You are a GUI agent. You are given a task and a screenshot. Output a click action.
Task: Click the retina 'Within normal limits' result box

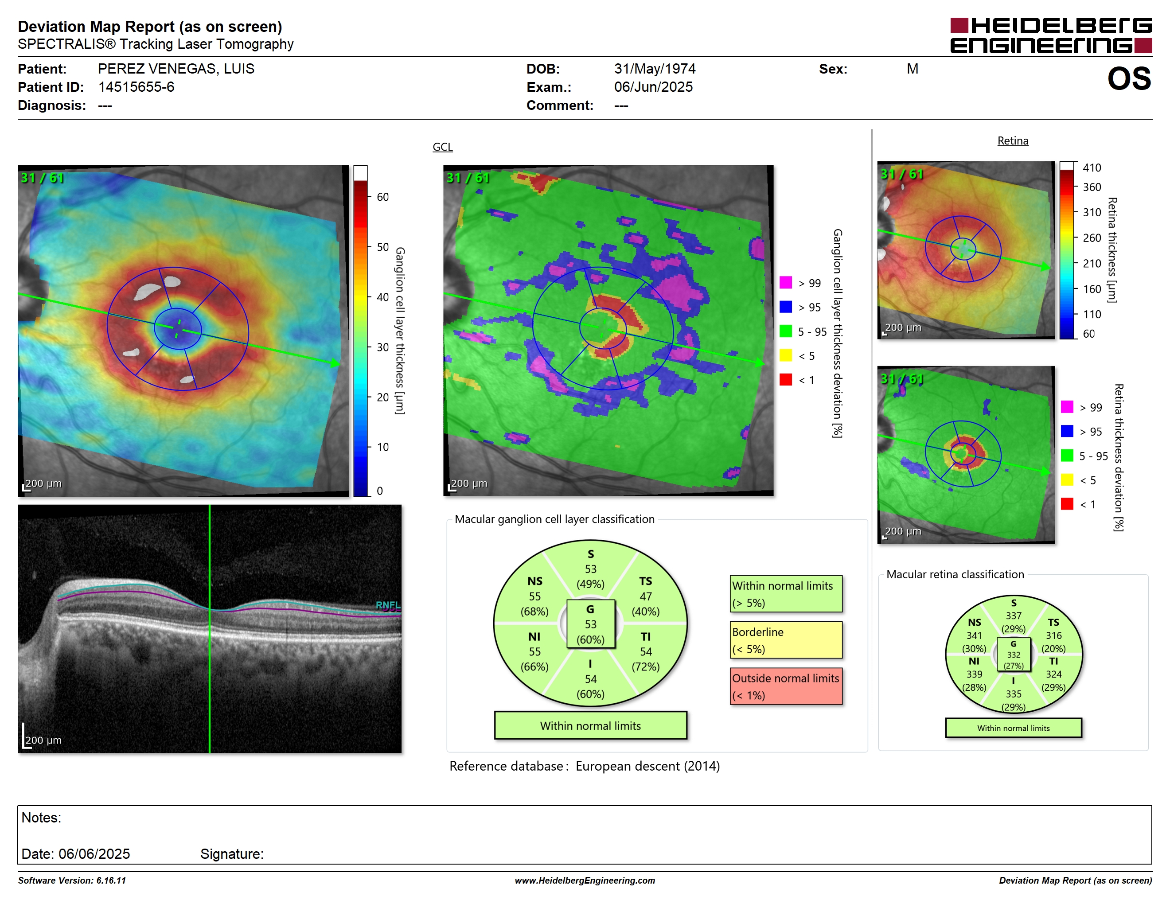[1014, 728]
